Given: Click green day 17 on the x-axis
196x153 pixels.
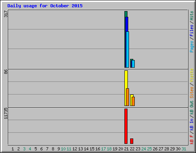Looking at the screenshot, I should coord(103,149).
